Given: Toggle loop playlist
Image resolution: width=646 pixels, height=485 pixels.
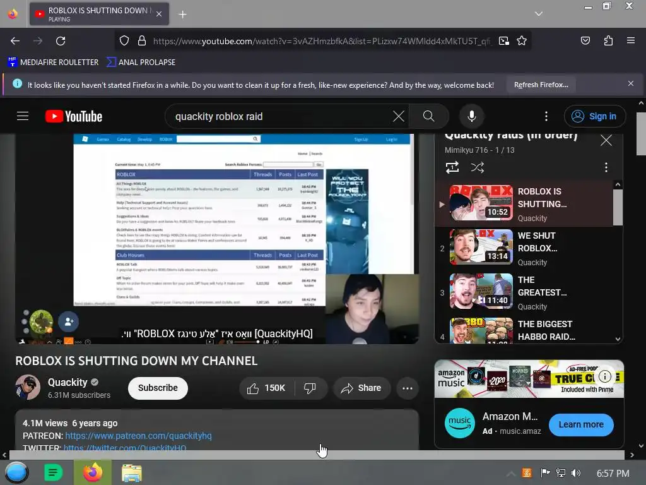Looking at the screenshot, I should [452, 167].
